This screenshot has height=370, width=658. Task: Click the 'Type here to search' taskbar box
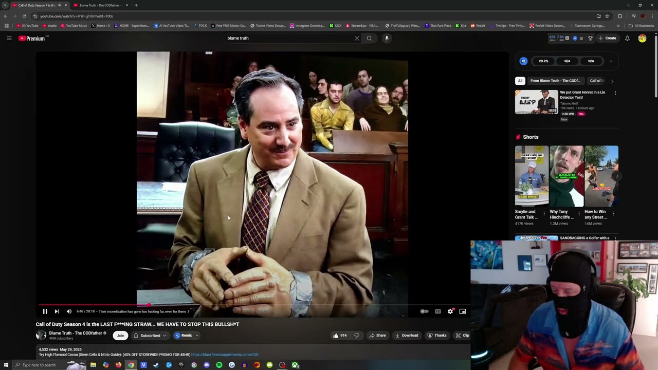[50, 365]
